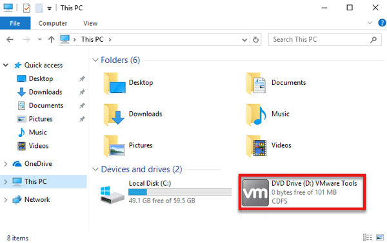The height and width of the screenshot is (243, 387).
Task: Open the address bar history dropdown
Action: pos(244,40)
